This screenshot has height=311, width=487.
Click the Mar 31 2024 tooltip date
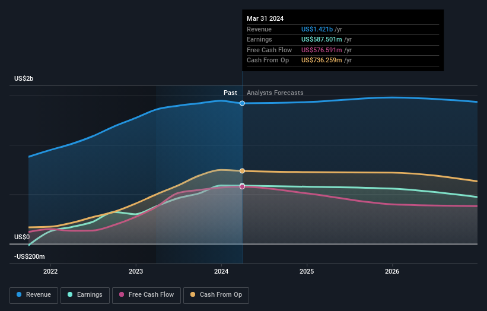click(265, 18)
